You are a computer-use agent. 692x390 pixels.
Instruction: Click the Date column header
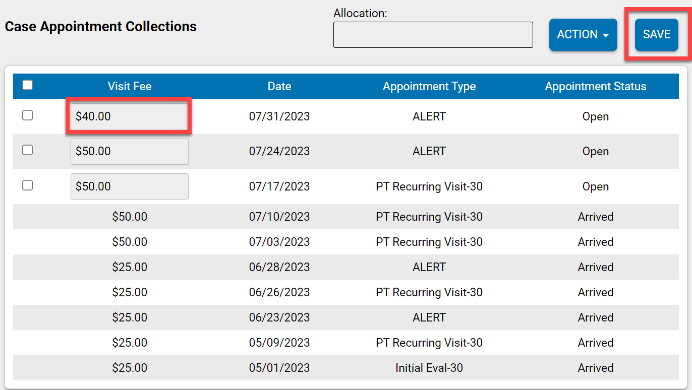[x=279, y=86]
